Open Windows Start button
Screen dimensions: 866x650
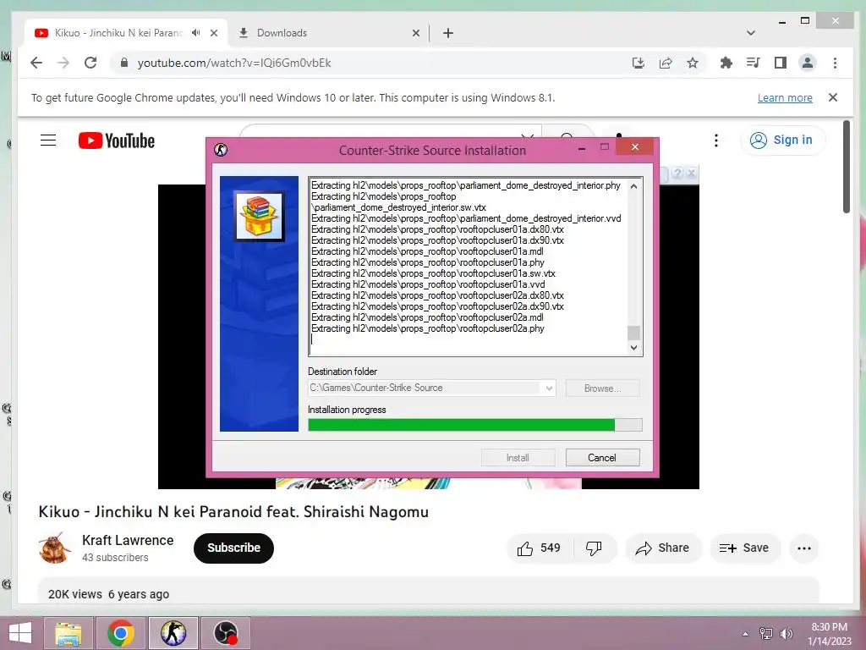20,633
